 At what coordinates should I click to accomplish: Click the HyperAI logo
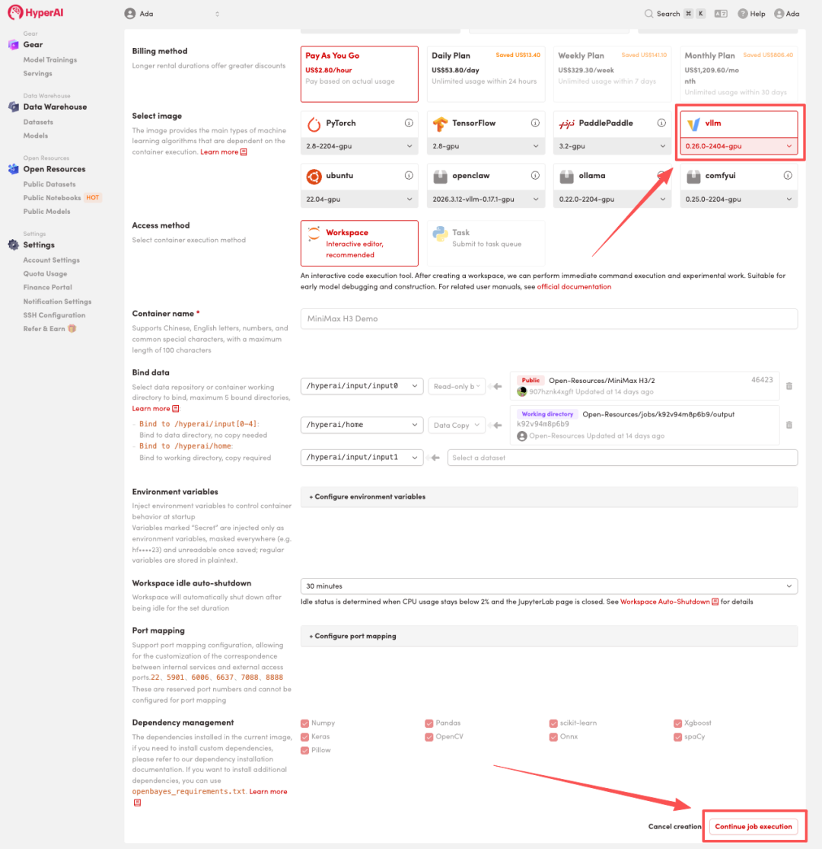[x=36, y=12]
